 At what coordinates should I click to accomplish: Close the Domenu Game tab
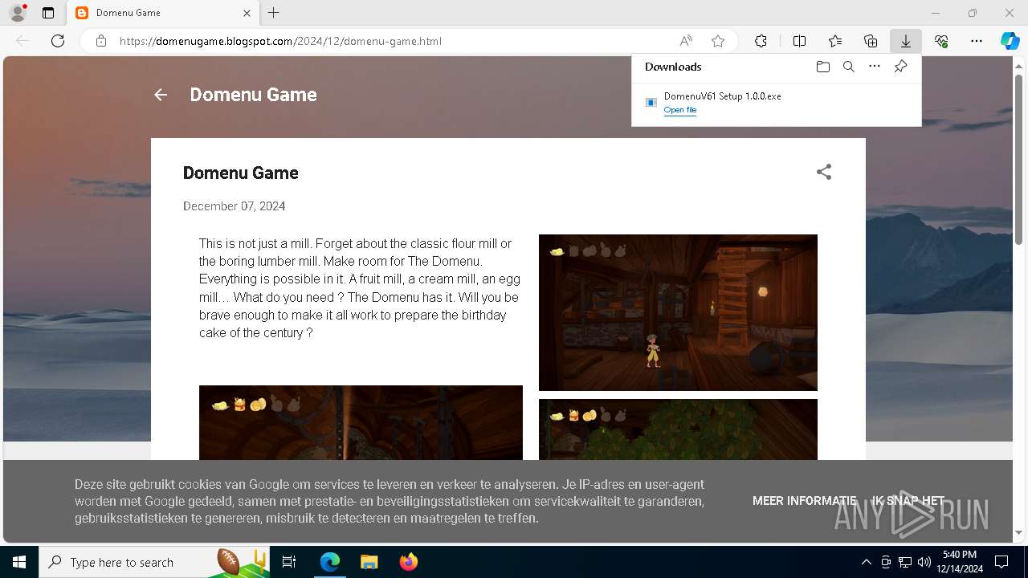point(247,13)
